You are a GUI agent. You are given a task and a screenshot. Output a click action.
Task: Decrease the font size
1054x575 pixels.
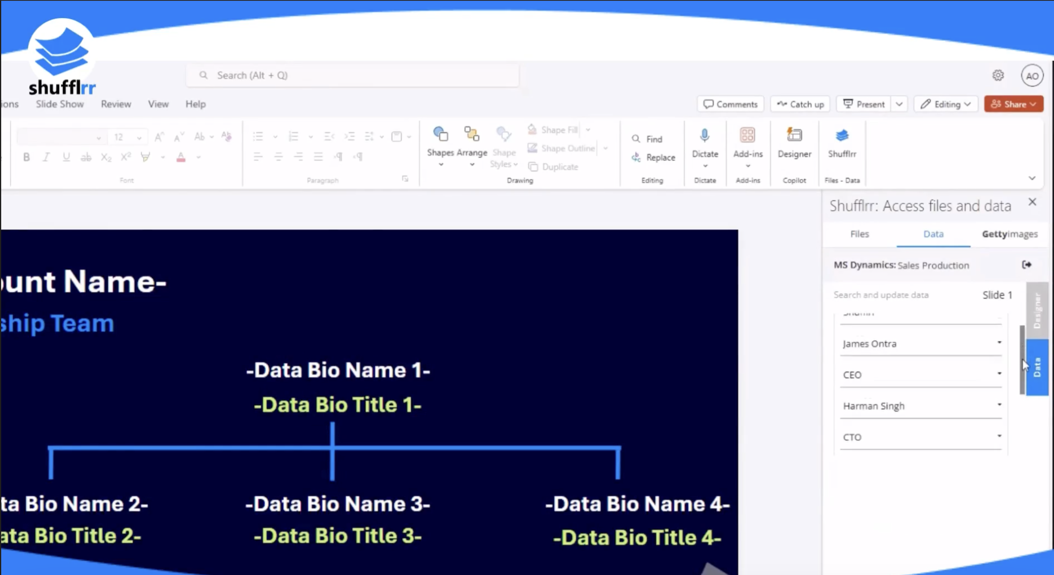pos(179,136)
